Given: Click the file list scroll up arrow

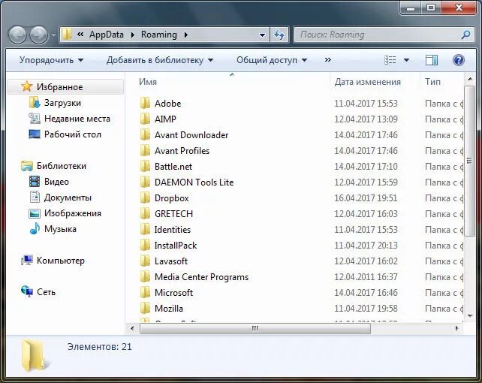Looking at the screenshot, I should [469, 80].
